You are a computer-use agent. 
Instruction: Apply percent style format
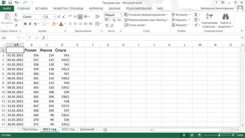click(114, 20)
